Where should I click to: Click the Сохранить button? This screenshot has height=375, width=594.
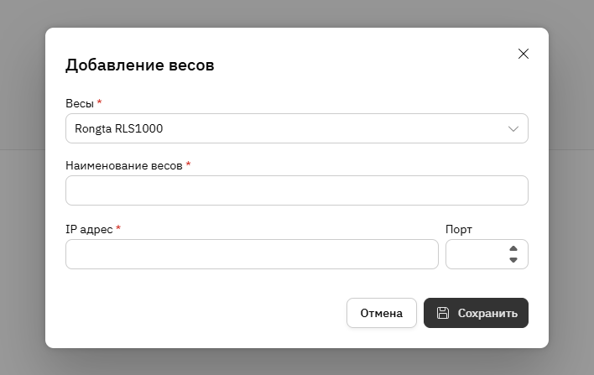tap(476, 313)
